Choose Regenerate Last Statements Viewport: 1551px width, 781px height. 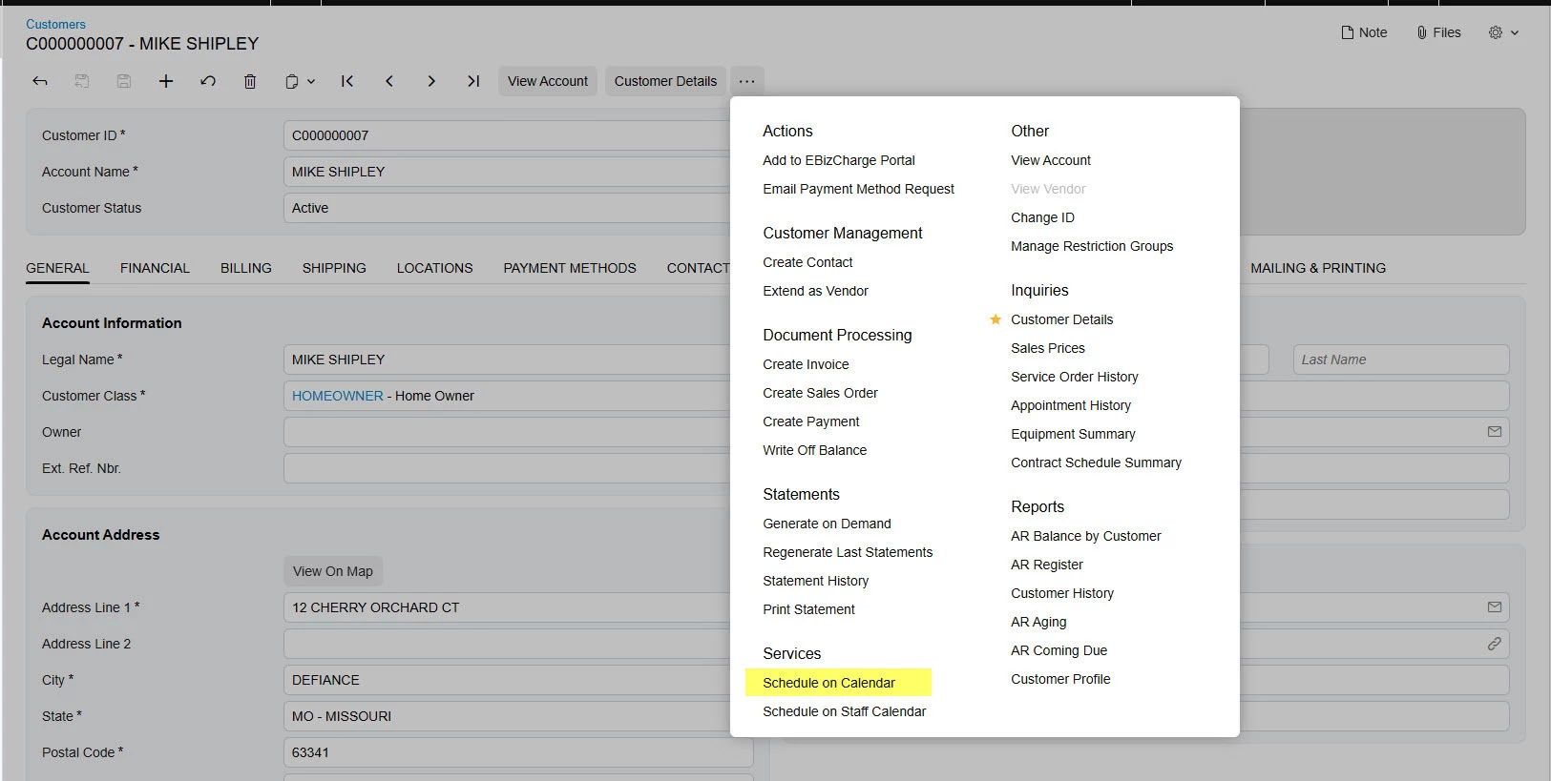coord(848,552)
